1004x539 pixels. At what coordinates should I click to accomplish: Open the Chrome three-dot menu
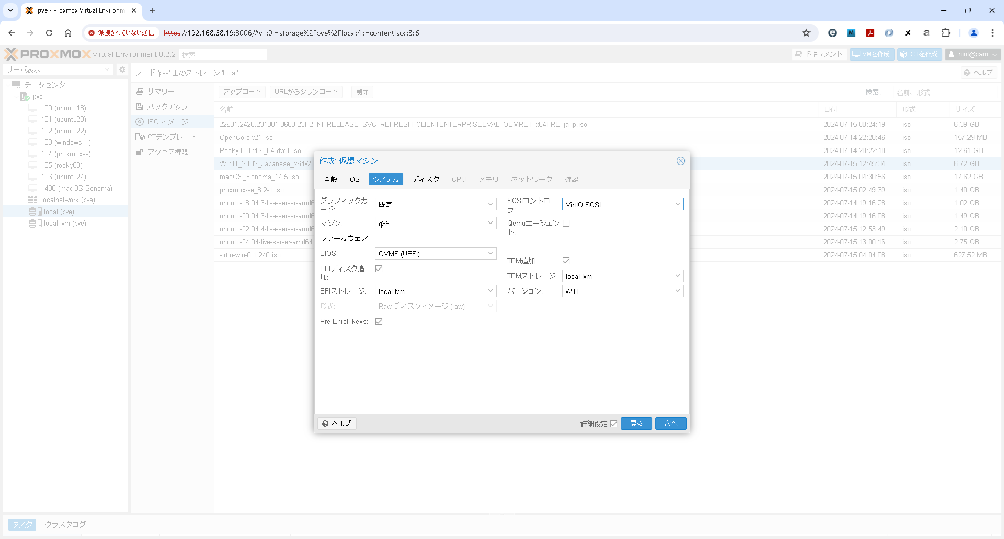point(992,33)
